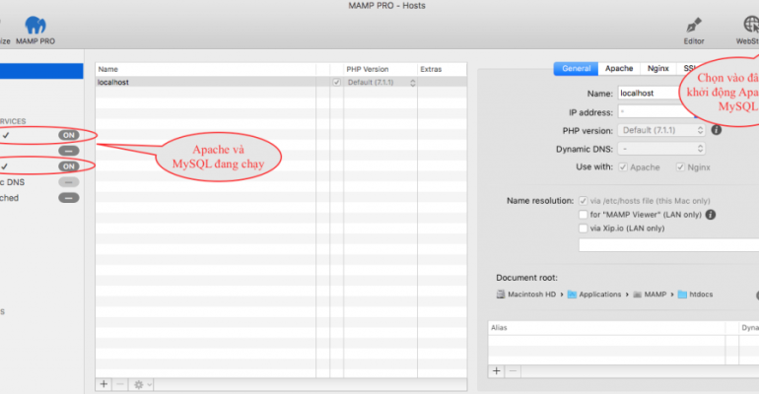Add an alias with the plus button

496,371
